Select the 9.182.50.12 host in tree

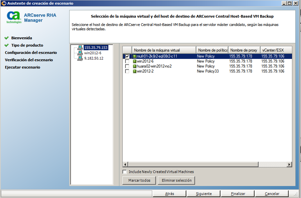click(x=94, y=58)
